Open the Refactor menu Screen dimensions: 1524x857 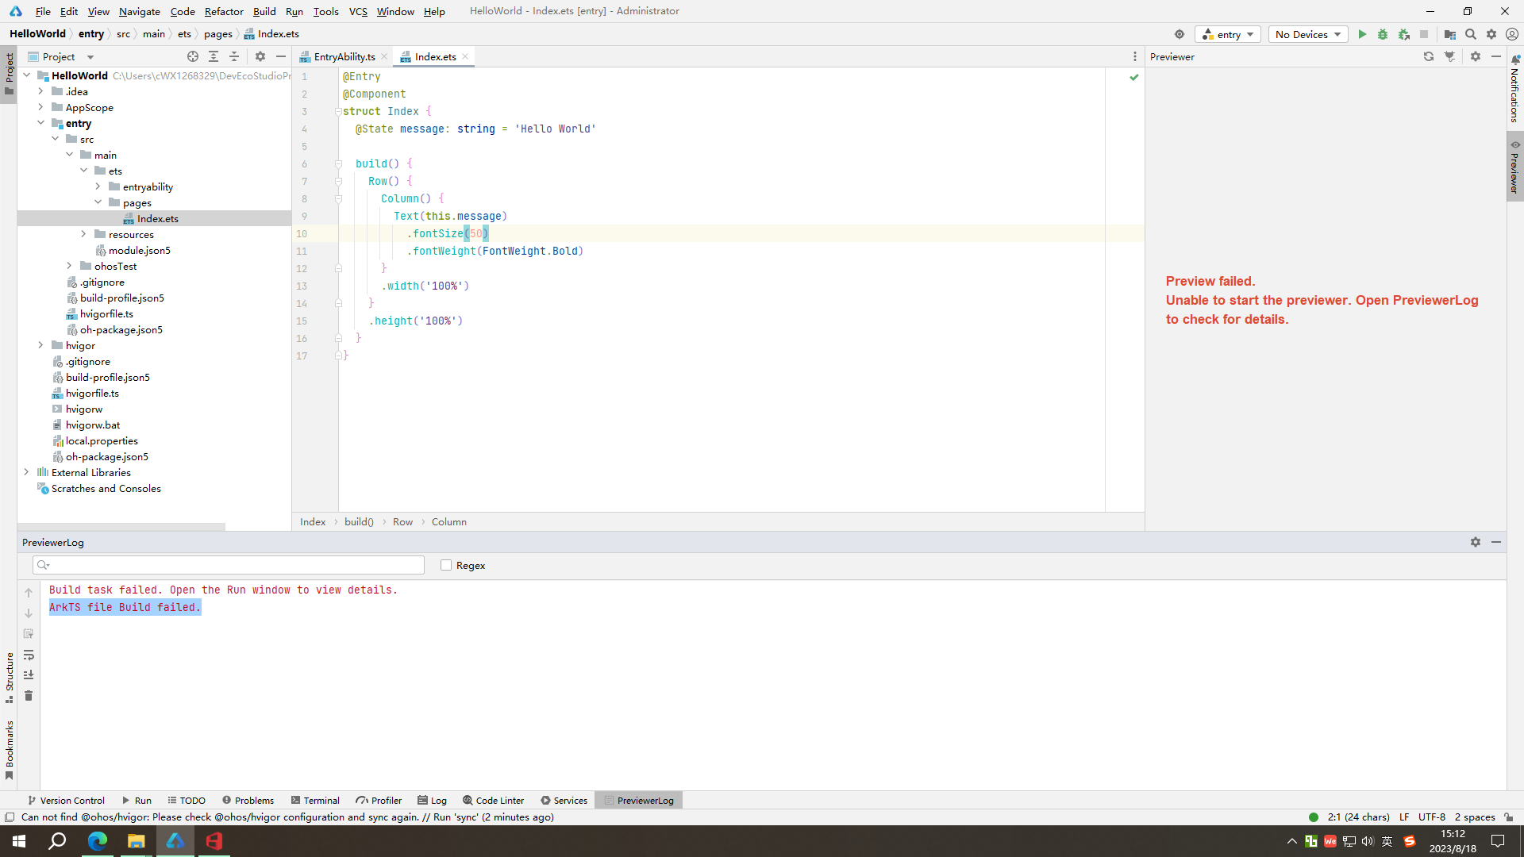[x=224, y=11]
